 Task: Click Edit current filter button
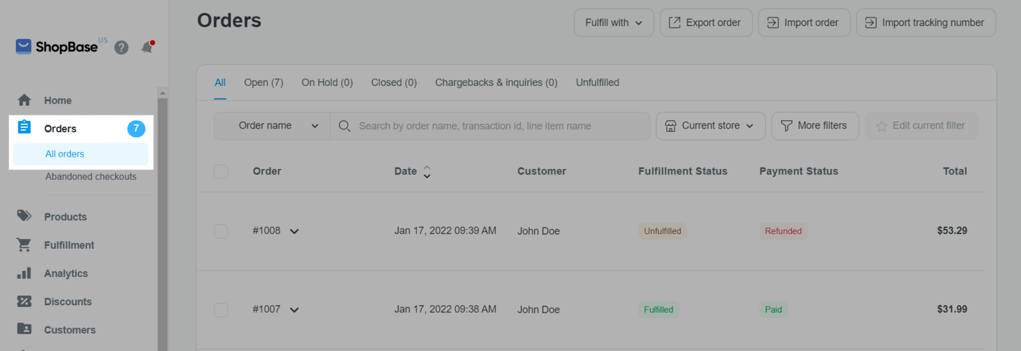(921, 126)
